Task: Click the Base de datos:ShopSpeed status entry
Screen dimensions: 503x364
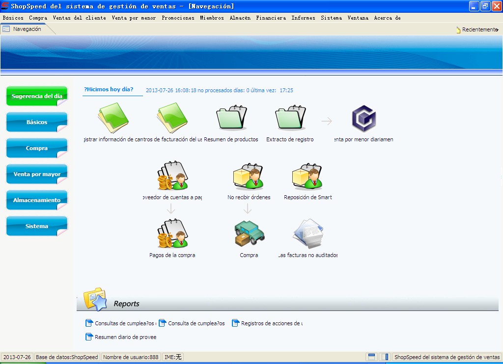Action: [x=67, y=357]
